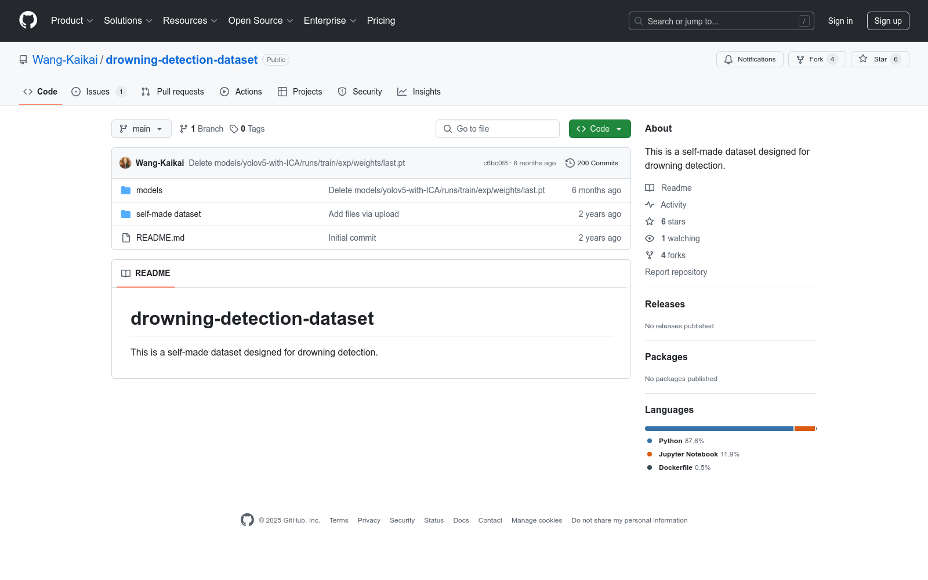The height and width of the screenshot is (580, 928).
Task: Star this repository
Action: 879,59
